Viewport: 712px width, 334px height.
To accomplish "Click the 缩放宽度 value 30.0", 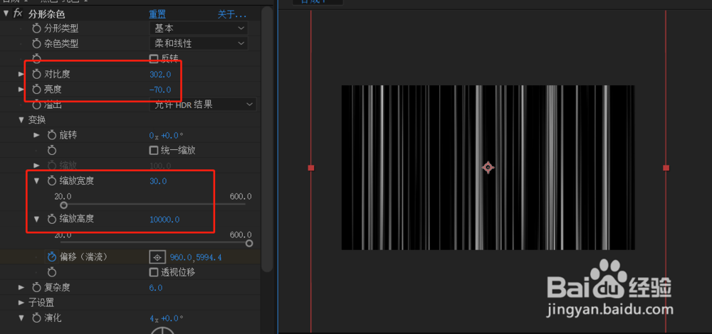I will [x=158, y=181].
